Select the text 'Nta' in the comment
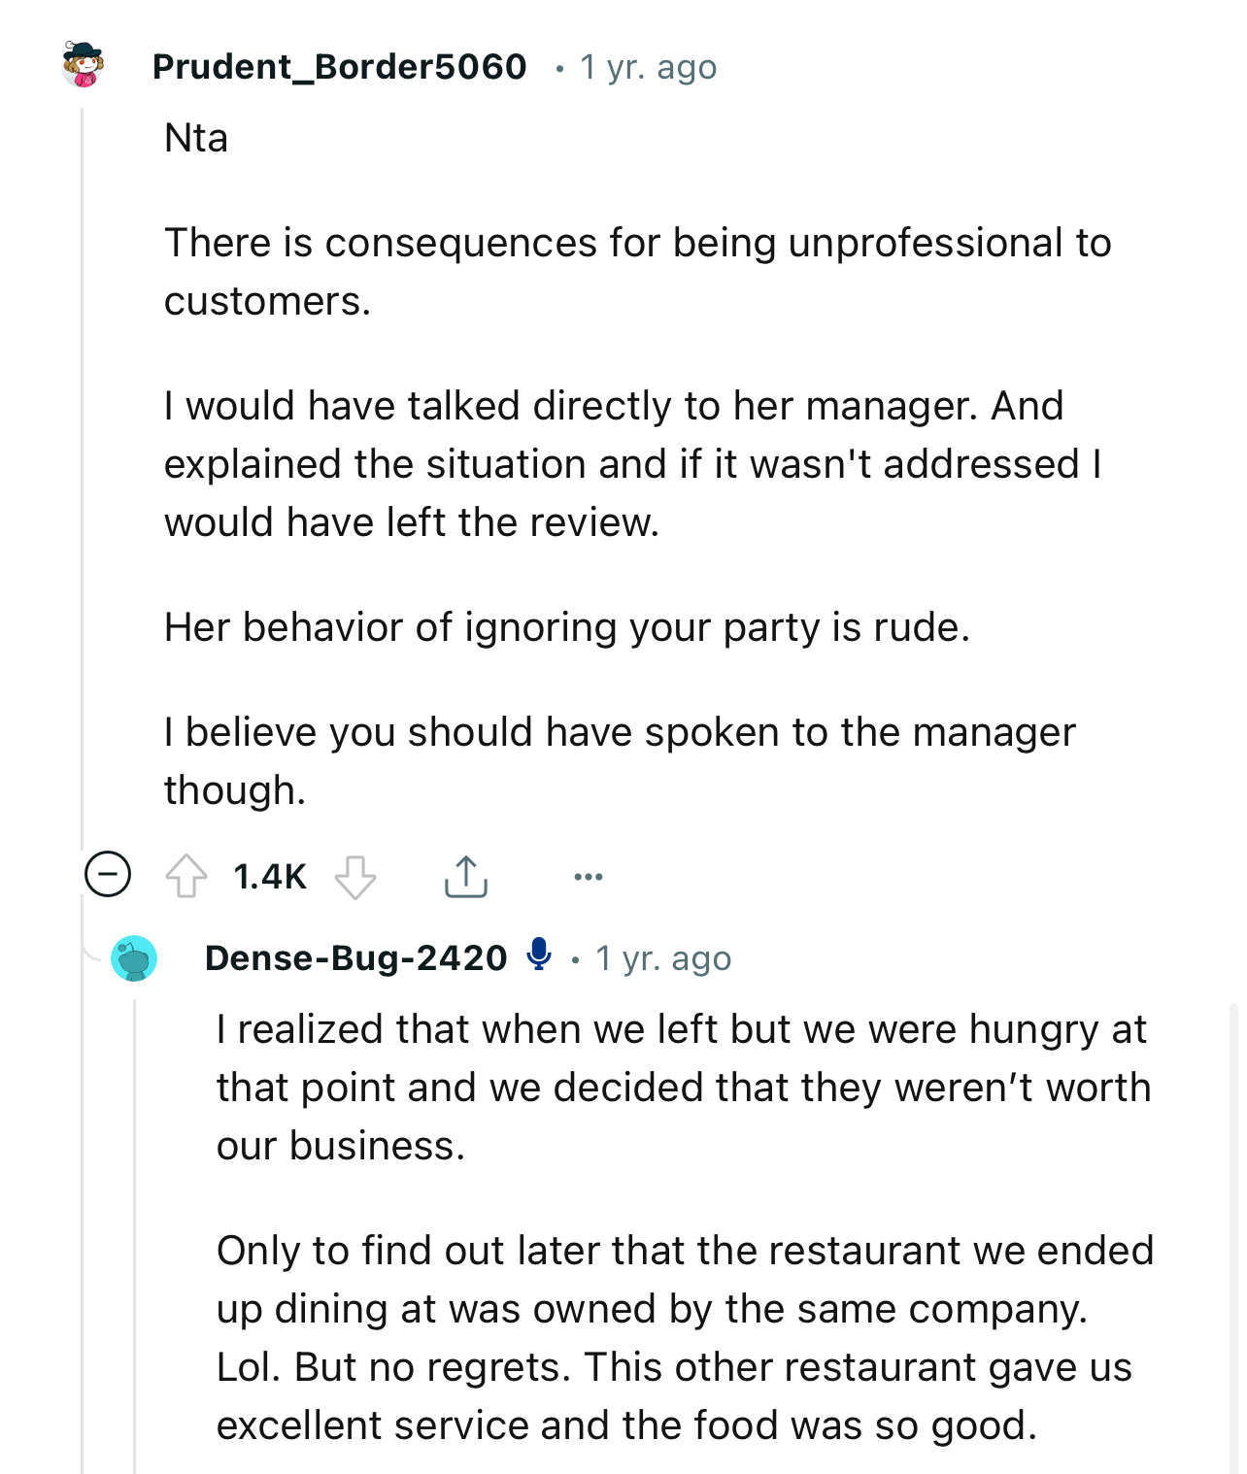 point(195,137)
